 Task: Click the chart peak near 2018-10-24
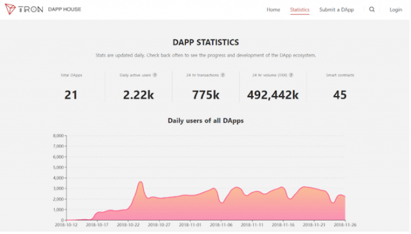pos(141,182)
